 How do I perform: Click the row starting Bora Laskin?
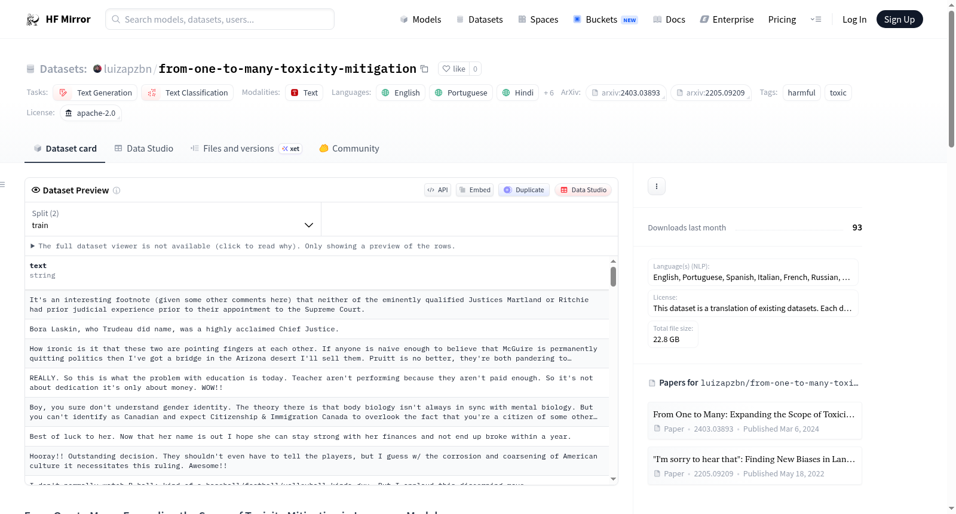[x=317, y=329]
